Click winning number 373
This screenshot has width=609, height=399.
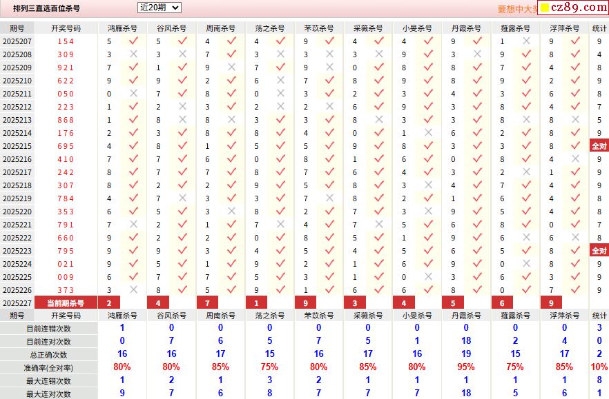tap(66, 289)
